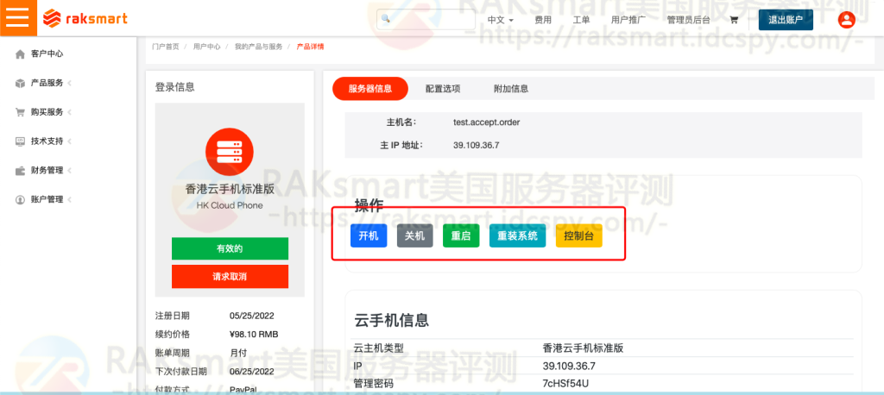884x395 pixels.
Task: Click the search magnifier icon
Action: 386,19
